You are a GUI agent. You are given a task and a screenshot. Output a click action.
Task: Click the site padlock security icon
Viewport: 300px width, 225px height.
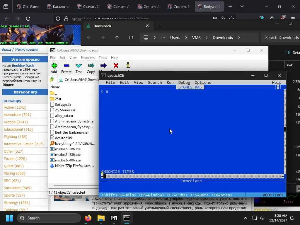pyautogui.click(x=66, y=19)
